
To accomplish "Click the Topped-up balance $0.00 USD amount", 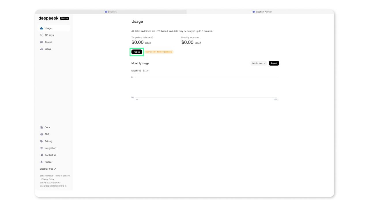I will pos(141,43).
